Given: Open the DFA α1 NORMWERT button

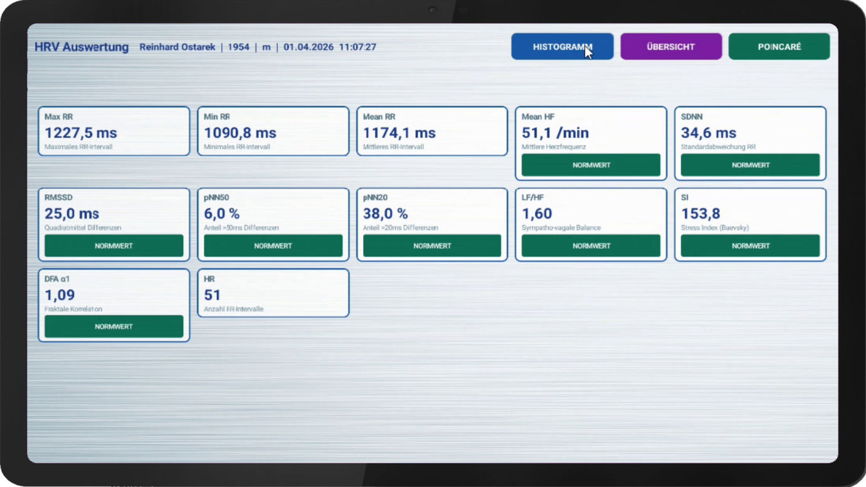Looking at the screenshot, I should 114,327.
